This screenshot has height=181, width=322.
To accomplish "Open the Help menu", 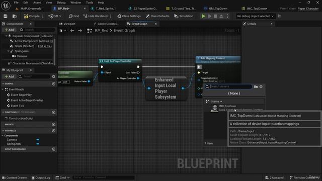I will [x=101, y=3].
